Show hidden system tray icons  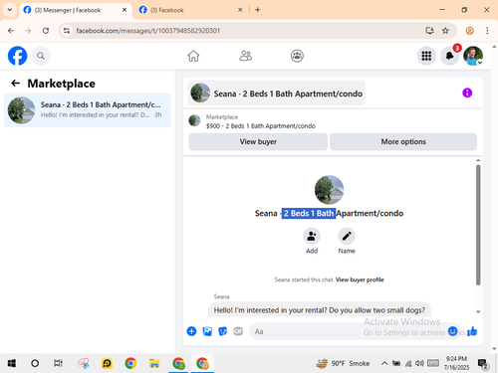click(384, 363)
